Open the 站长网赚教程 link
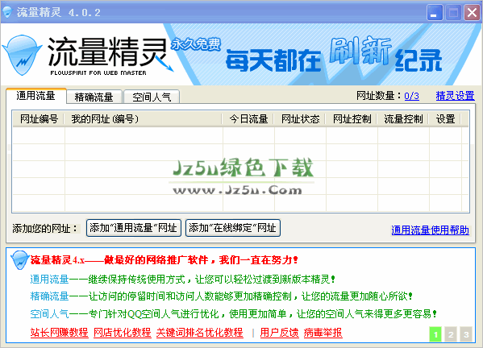483x348 pixels. pyautogui.click(x=59, y=333)
